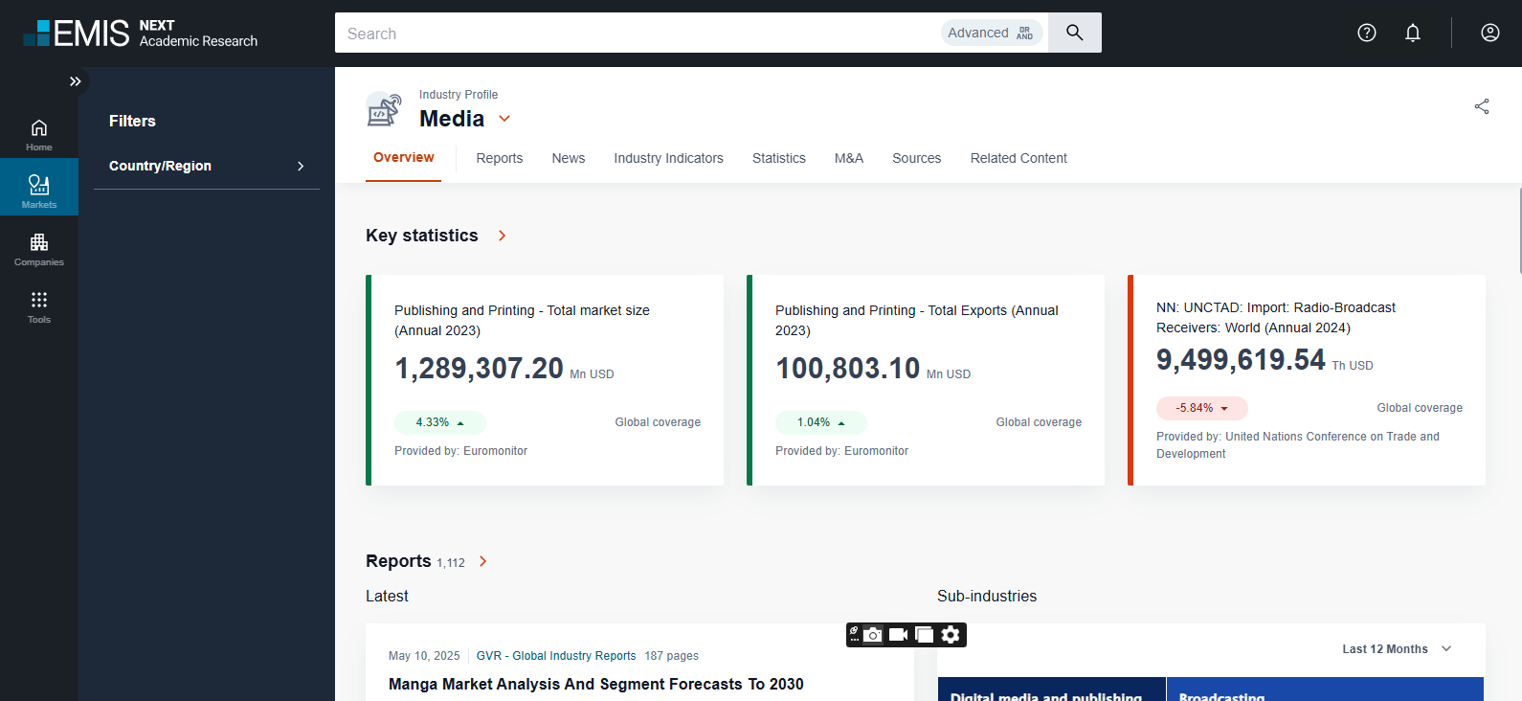Open the user account profile icon
1522x701 pixels.
(1489, 33)
